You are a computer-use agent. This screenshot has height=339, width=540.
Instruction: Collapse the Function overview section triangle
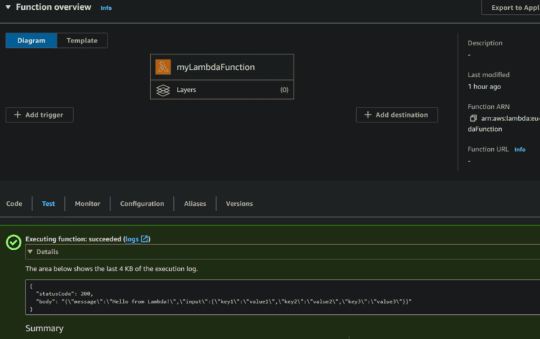click(x=8, y=7)
